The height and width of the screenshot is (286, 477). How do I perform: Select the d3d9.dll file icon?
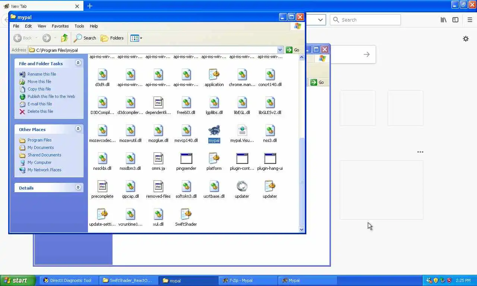102,74
